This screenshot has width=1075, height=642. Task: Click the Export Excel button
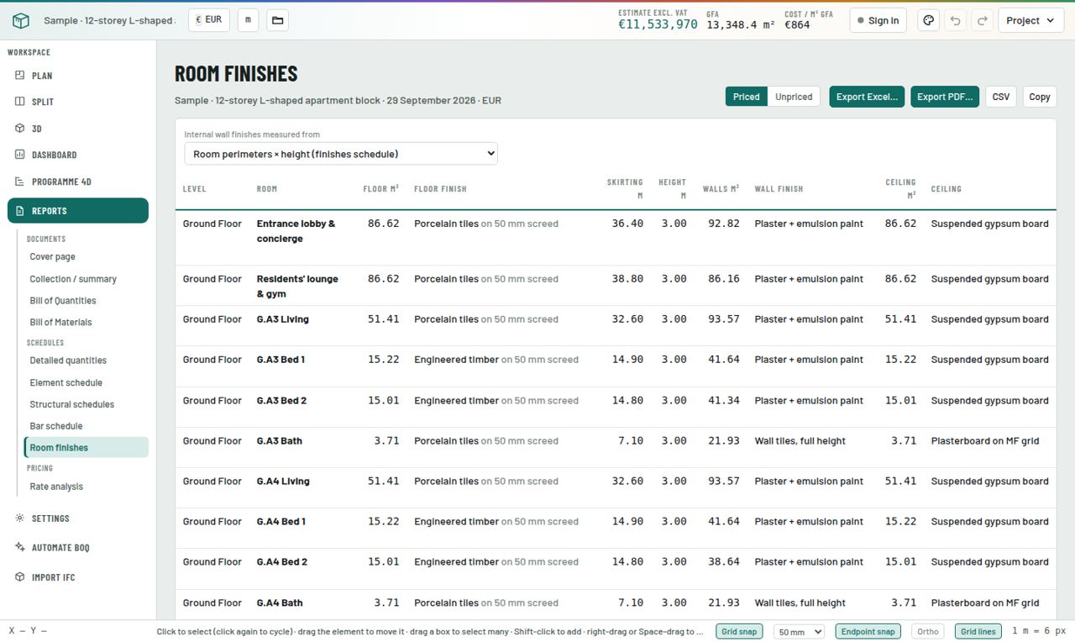pyautogui.click(x=867, y=97)
